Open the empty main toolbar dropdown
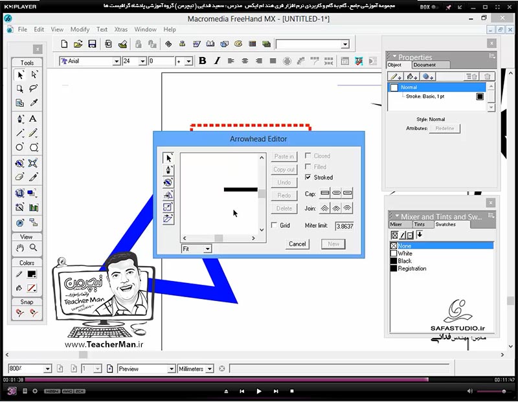This screenshot has height=402, width=518. coord(345,44)
